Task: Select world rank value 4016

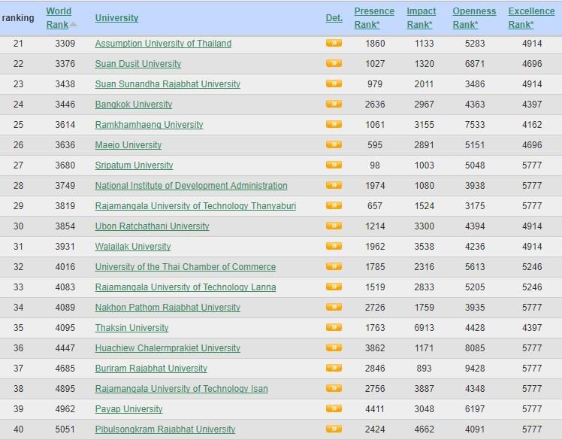Action: 65,267
